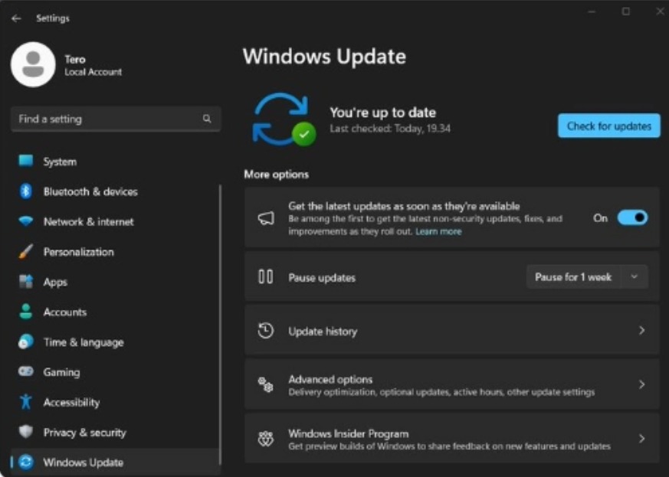Click the Personalization paintbrush icon
This screenshot has width=669, height=477.
(24, 252)
